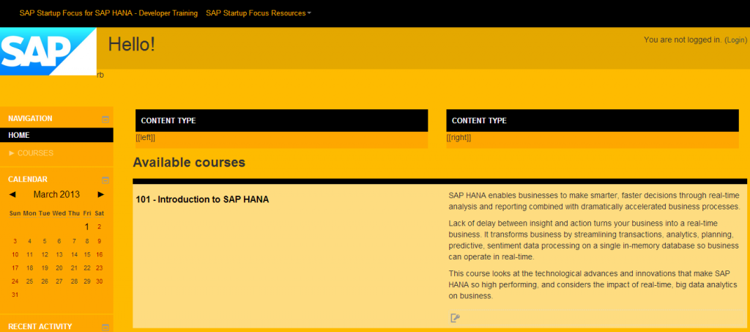Click the enrolment icon below course description
The height and width of the screenshot is (332, 750).
point(455,317)
